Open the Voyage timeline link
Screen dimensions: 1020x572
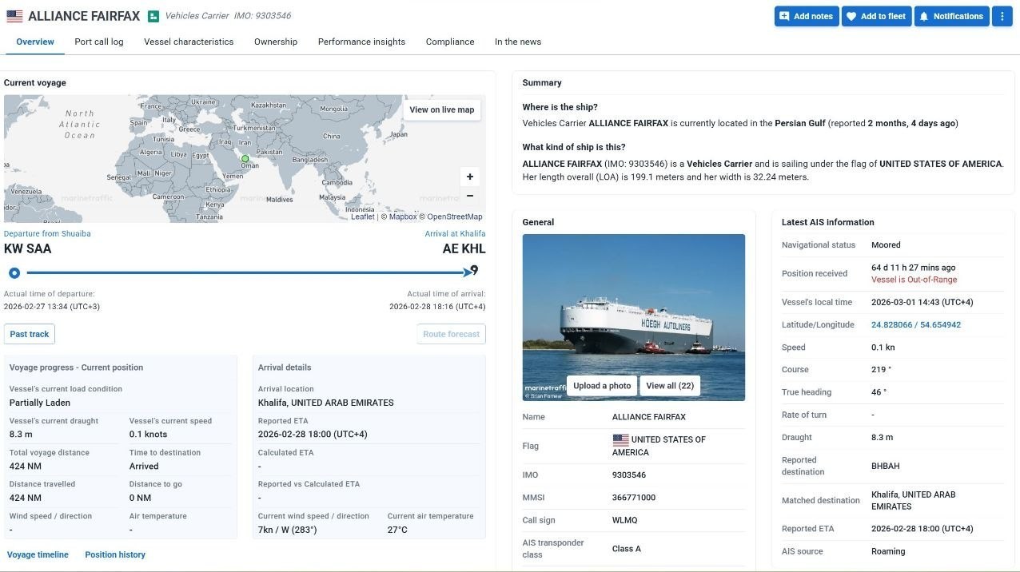point(38,554)
